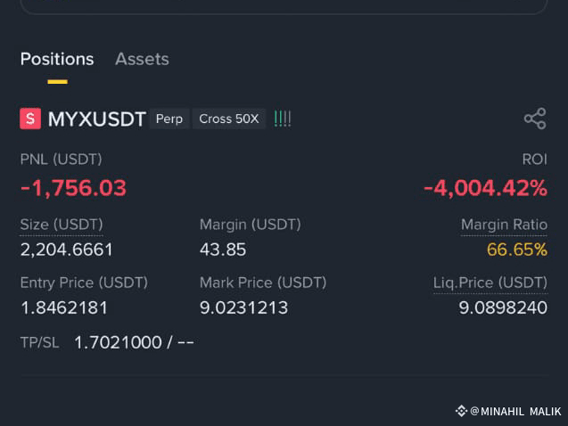Click the ROI value -4,004.42%
The image size is (568, 426).
[x=485, y=188]
